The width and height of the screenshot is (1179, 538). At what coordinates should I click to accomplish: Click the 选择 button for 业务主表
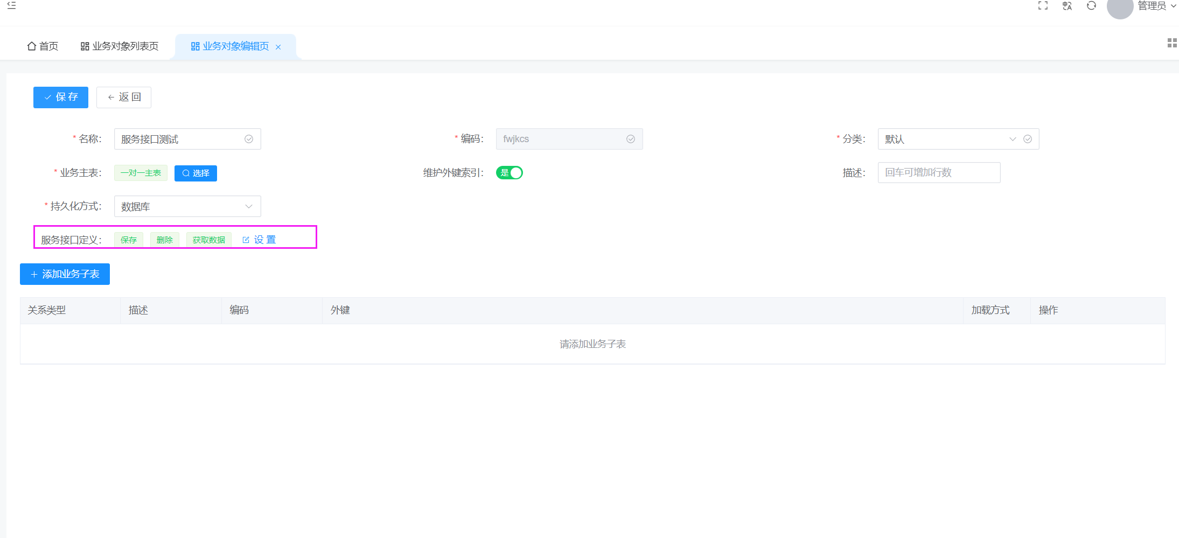tap(196, 173)
